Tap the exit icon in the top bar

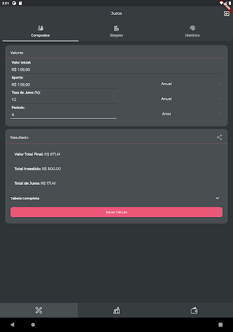[227, 14]
